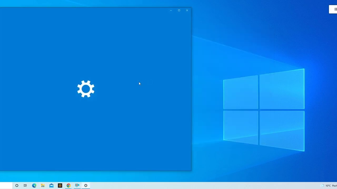Open the 10°C weather widget text
The width and height of the screenshot is (337, 189).
point(328,186)
